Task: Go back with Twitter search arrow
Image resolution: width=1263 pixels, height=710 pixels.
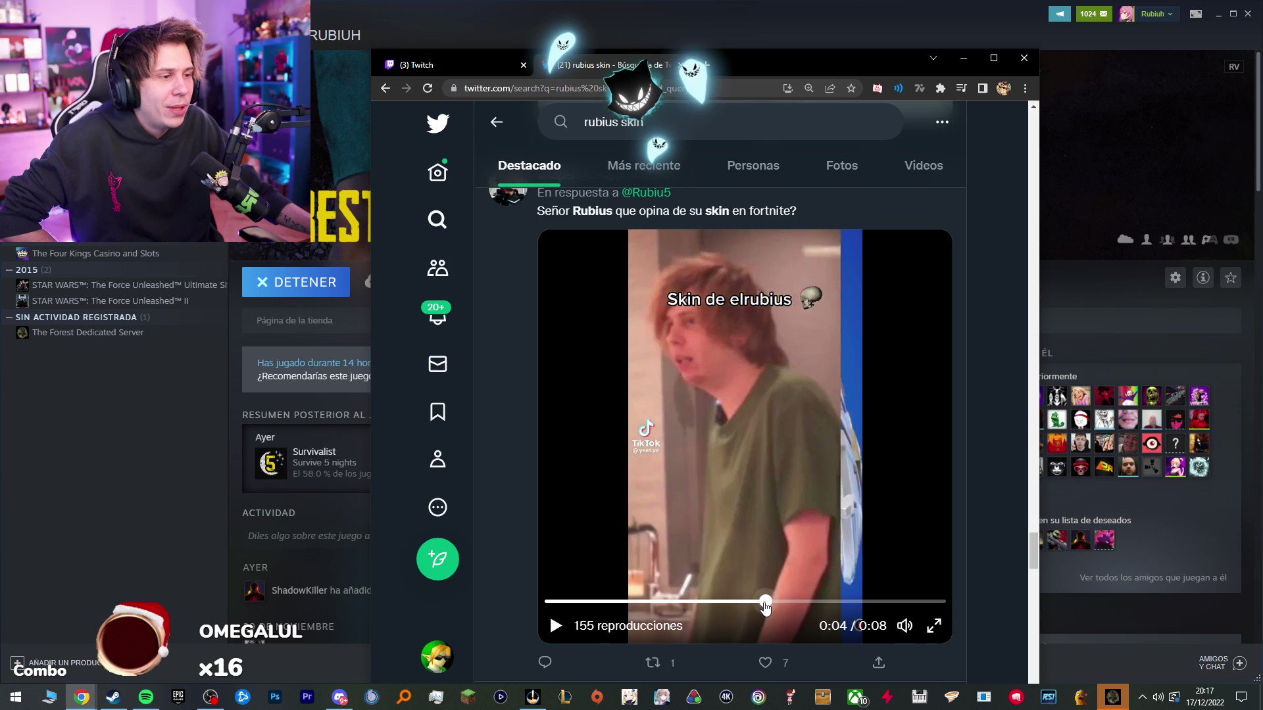Action: pyautogui.click(x=497, y=122)
